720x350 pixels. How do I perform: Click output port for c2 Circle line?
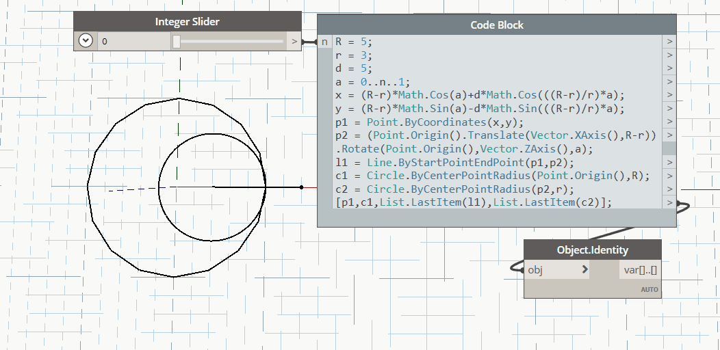669,189
